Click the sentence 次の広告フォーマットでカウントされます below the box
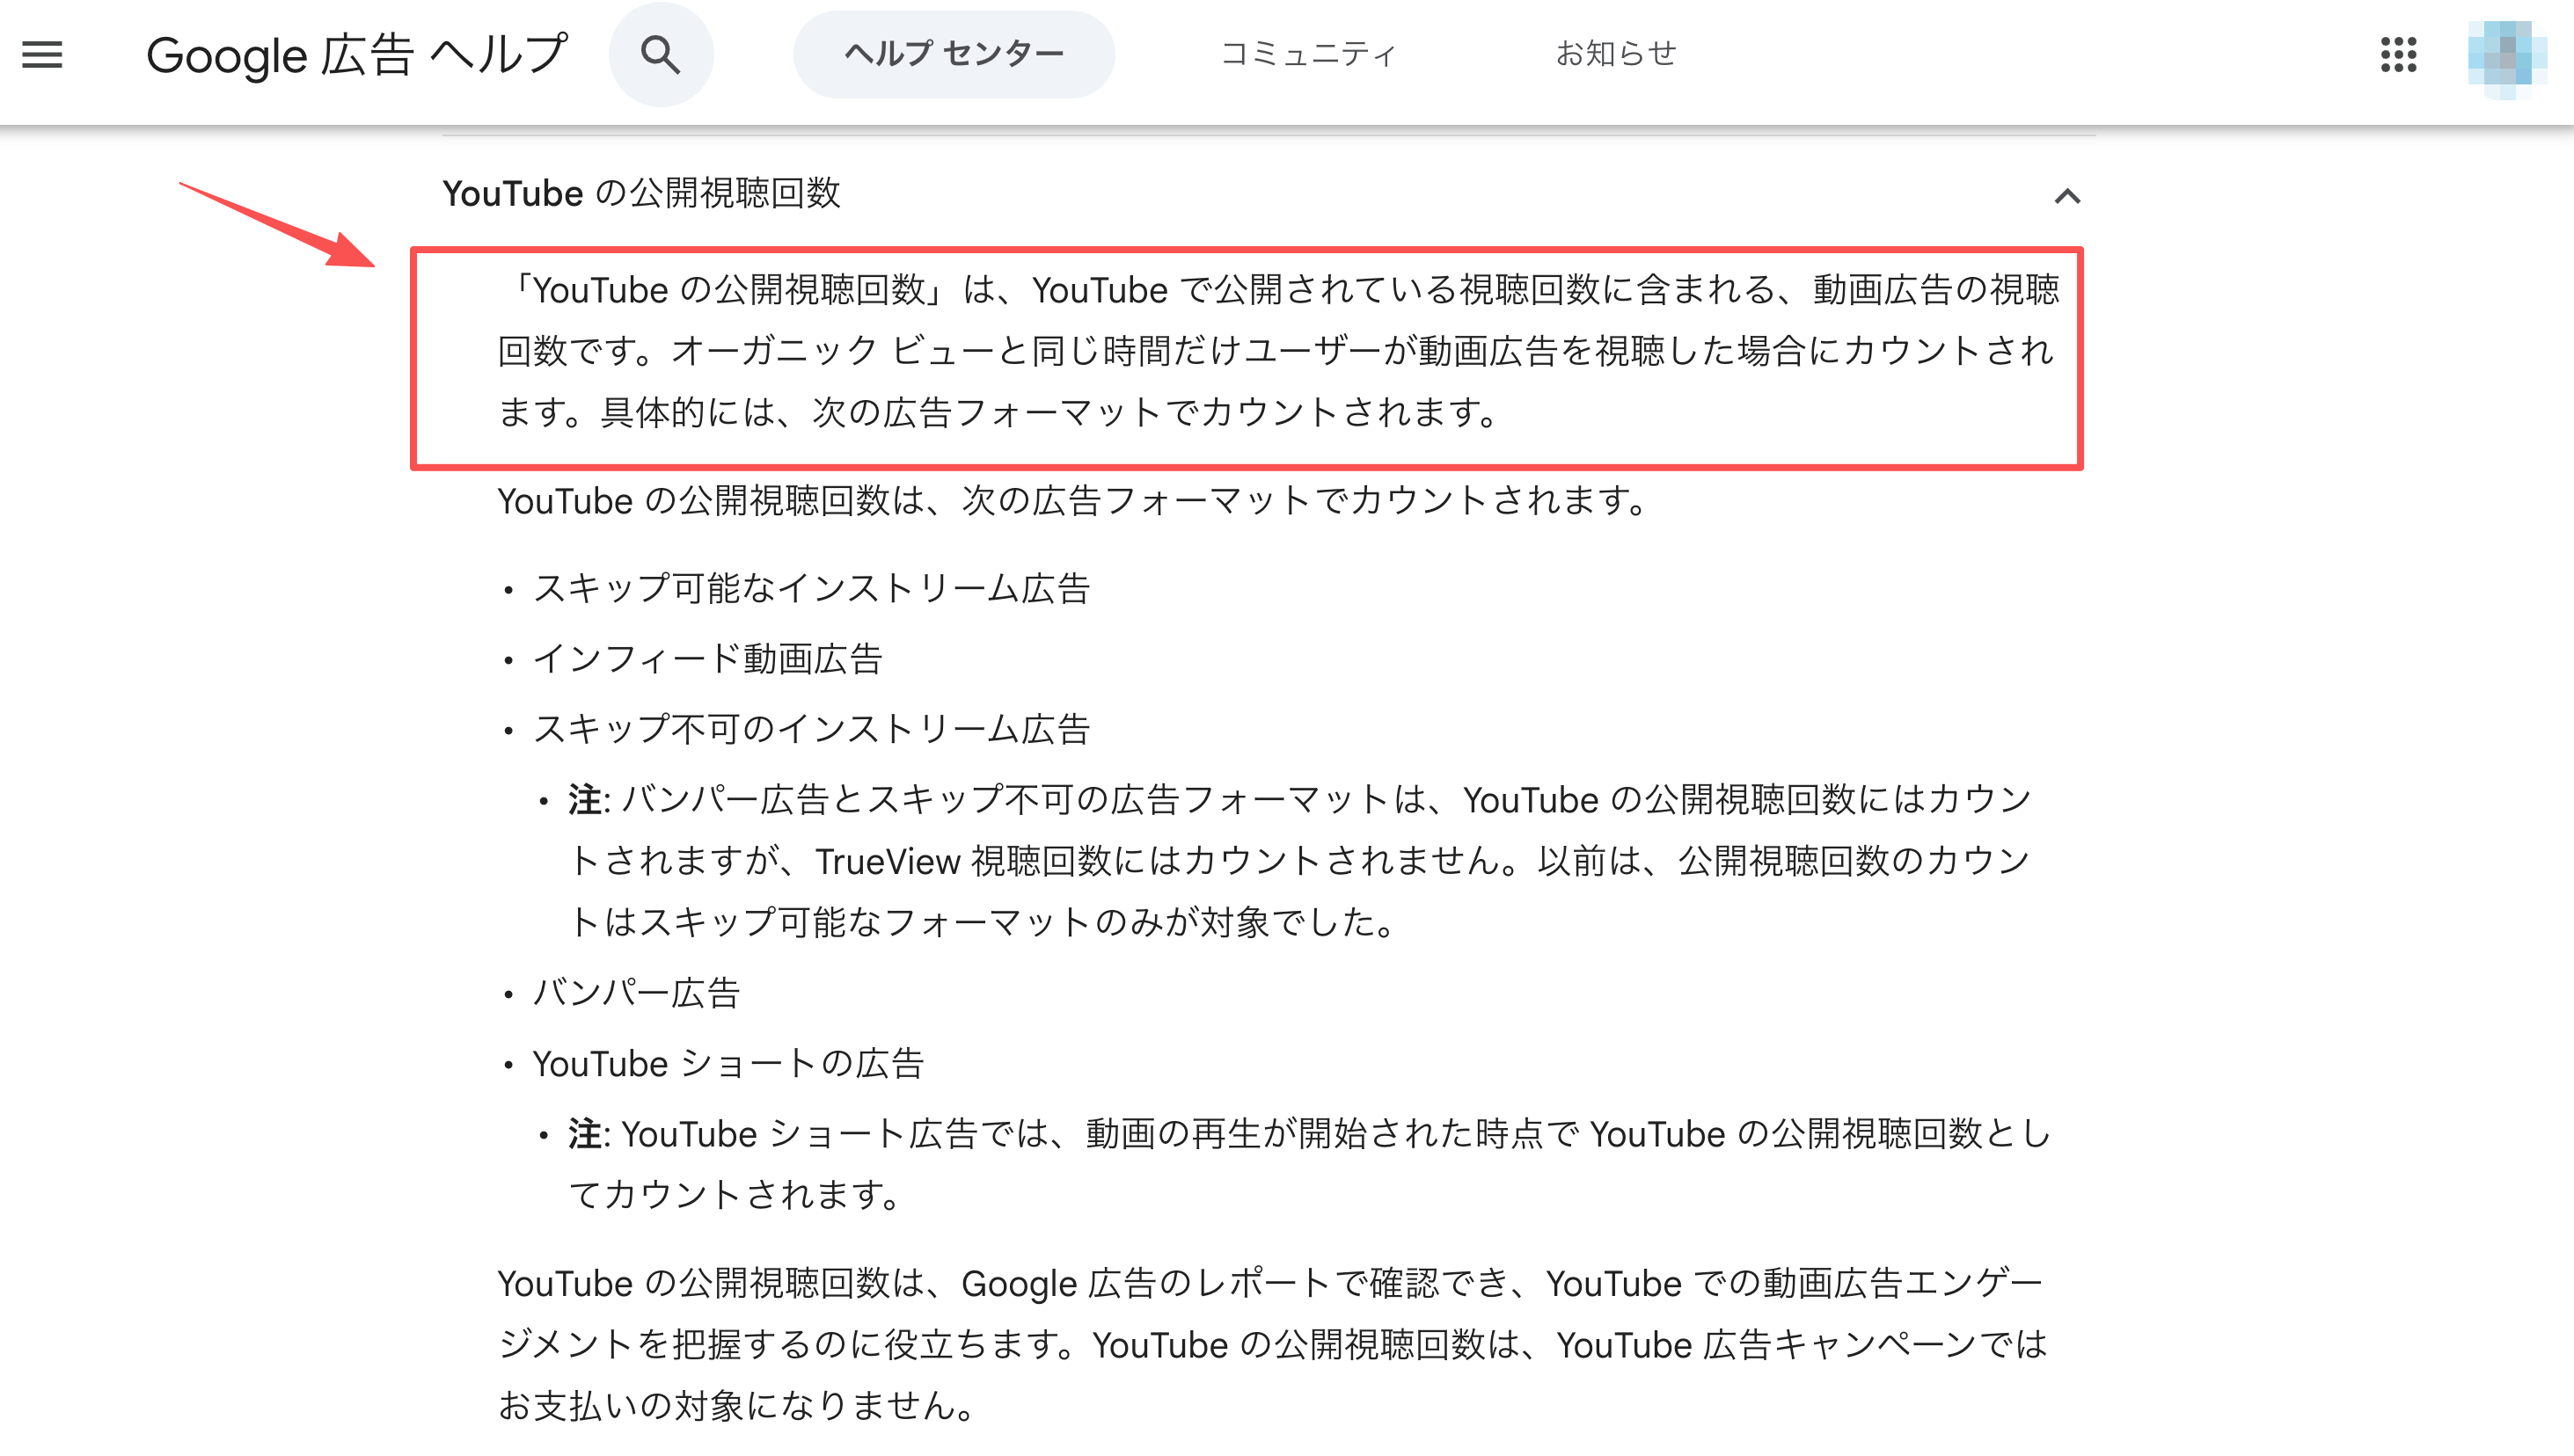 pyautogui.click(x=1072, y=500)
